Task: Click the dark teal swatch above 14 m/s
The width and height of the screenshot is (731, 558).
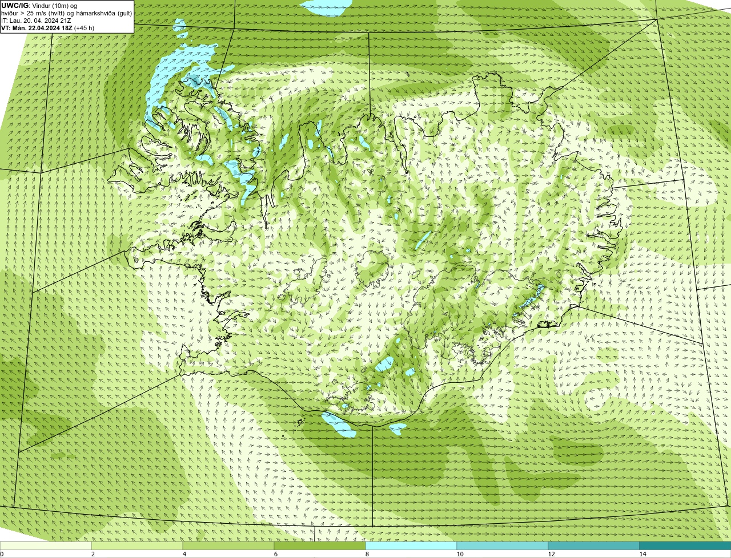Action: click(x=685, y=545)
